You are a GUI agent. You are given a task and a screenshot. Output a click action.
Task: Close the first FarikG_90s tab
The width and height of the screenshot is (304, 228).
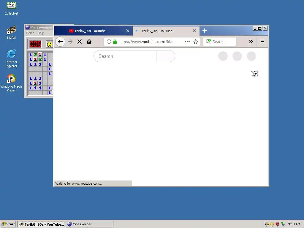coord(128,31)
